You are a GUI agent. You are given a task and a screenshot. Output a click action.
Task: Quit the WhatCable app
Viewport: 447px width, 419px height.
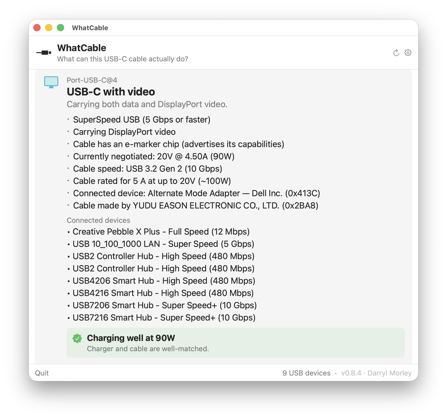click(x=42, y=373)
